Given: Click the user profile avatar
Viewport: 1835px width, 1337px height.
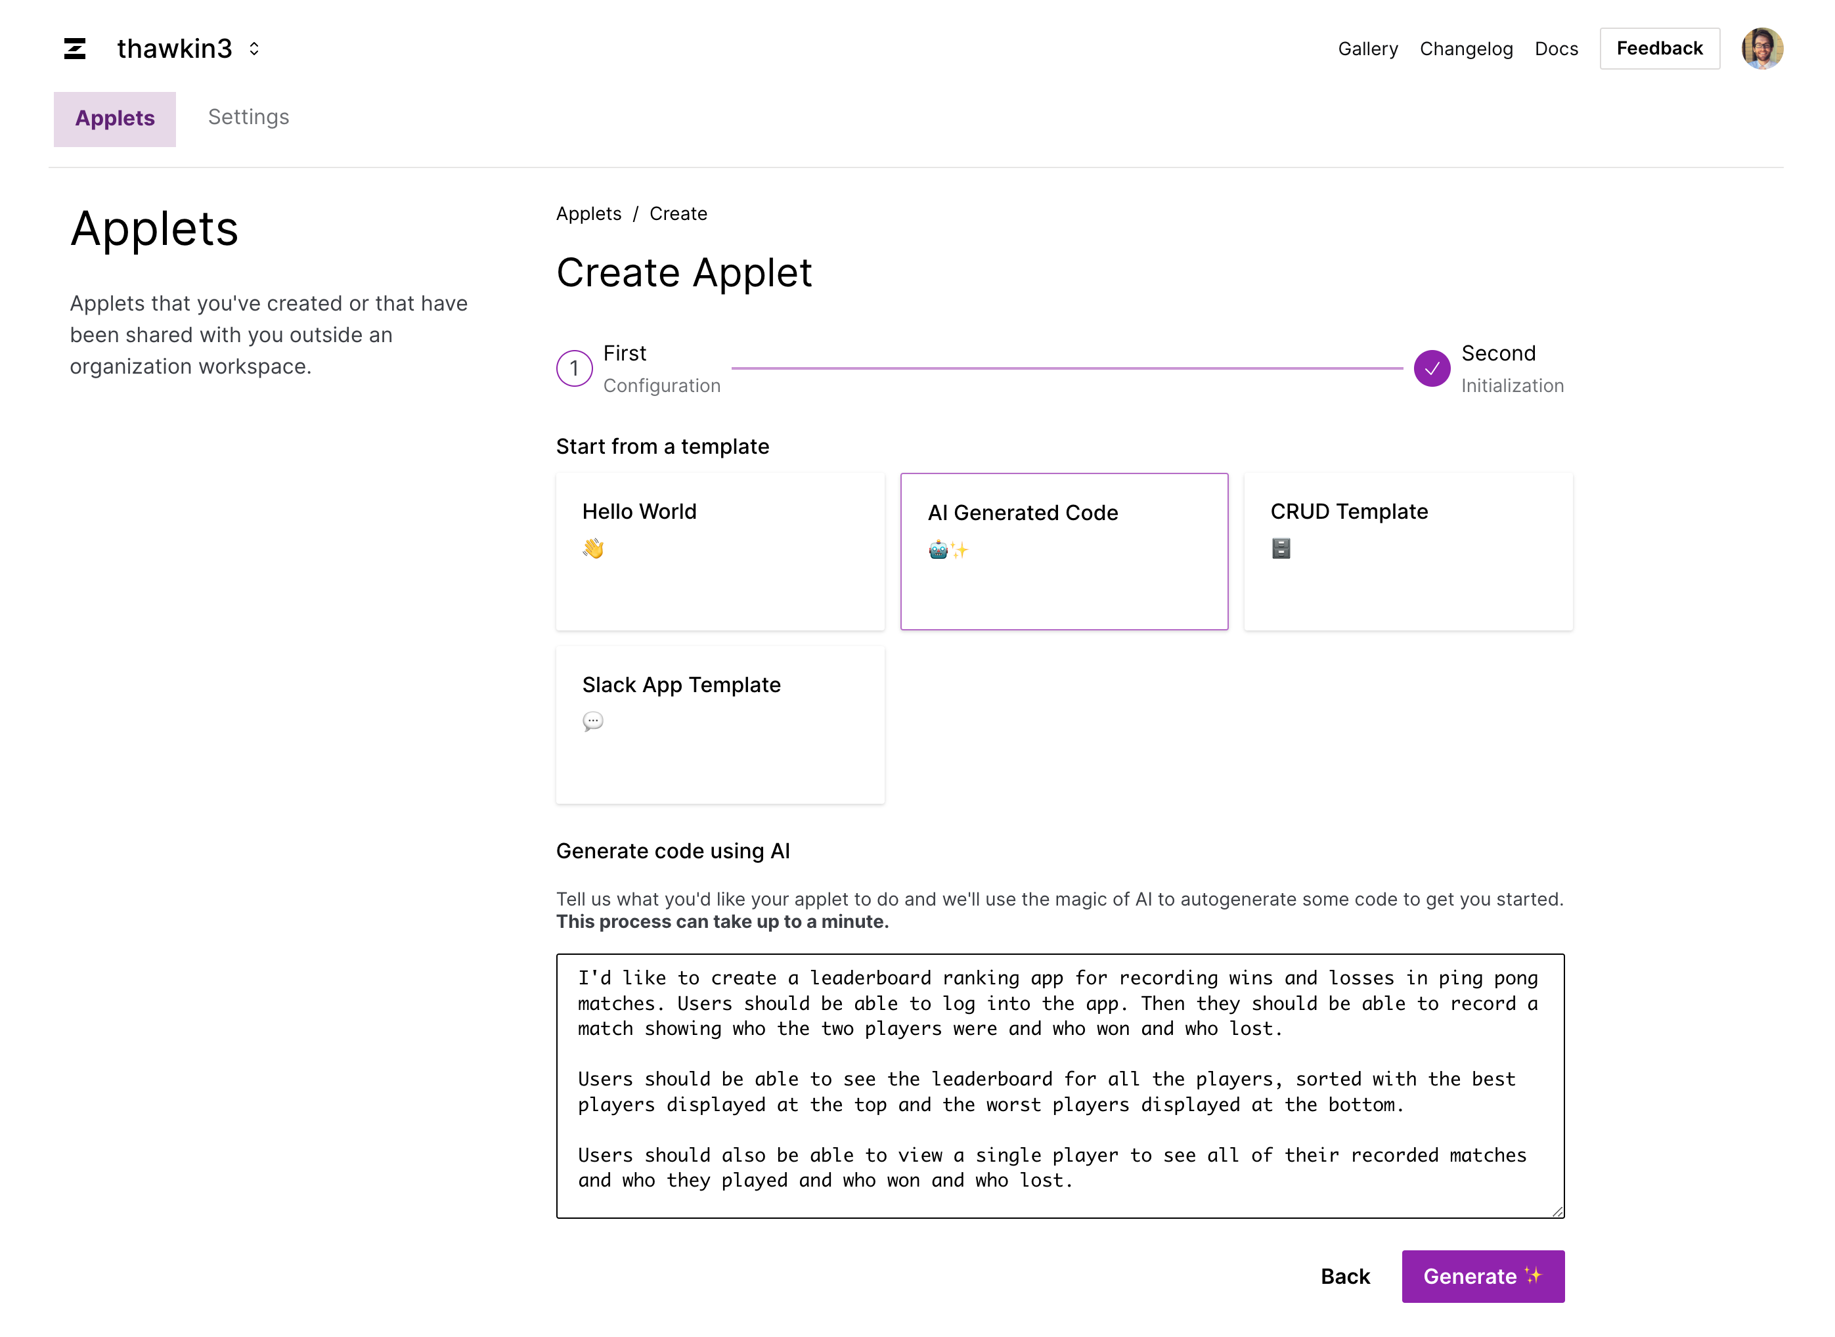Looking at the screenshot, I should click(x=1761, y=49).
